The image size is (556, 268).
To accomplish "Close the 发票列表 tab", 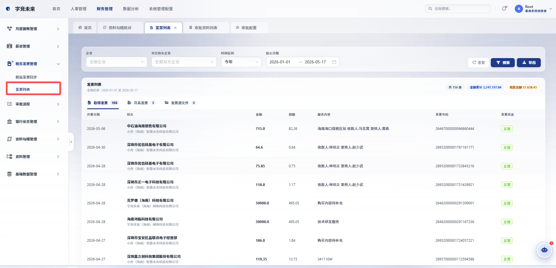I will pyautogui.click(x=175, y=28).
